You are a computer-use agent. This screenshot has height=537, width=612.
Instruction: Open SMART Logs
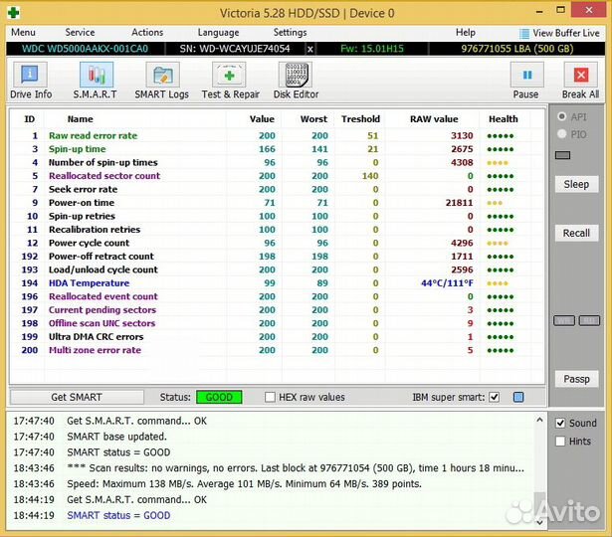pyautogui.click(x=161, y=81)
